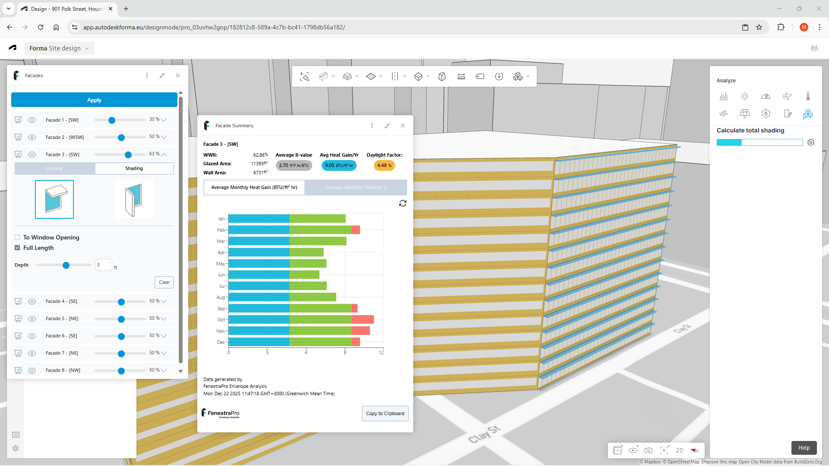829x466 pixels.
Task: Collapse Facade 3 - [SW] settings
Action: (x=164, y=154)
